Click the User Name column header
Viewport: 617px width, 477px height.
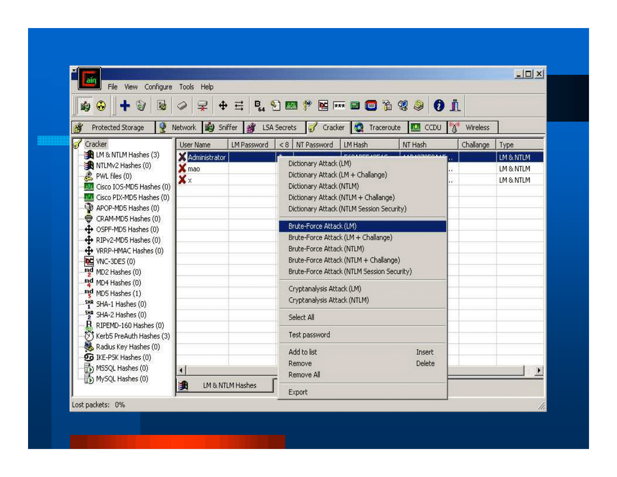tap(202, 144)
